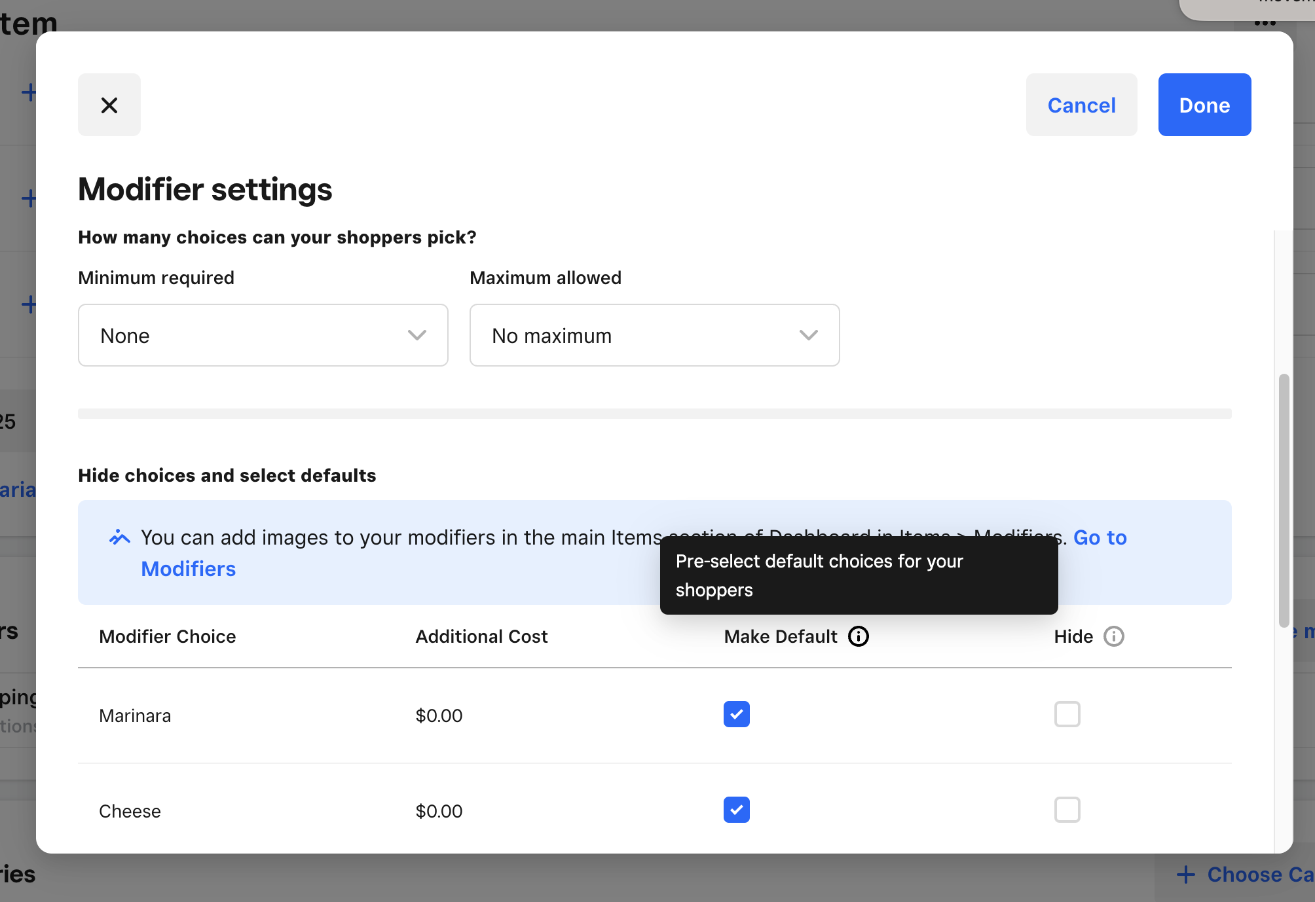Screen dimensions: 1315x902
Task: Click chevron arrow in Maximum allowed field
Action: (x=808, y=335)
